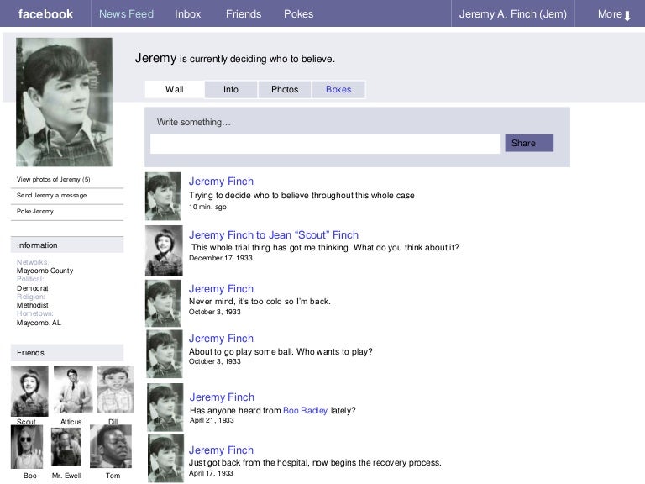
Task: Go to Inbox in top bar
Action: 188,14
